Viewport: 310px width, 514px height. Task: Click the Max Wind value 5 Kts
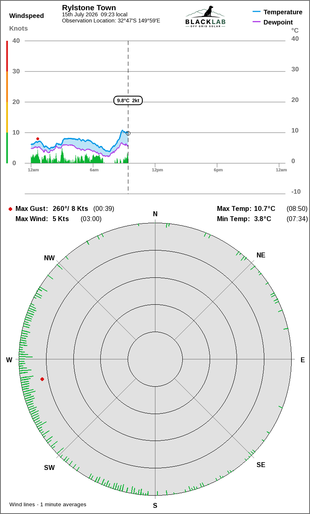[61, 219]
